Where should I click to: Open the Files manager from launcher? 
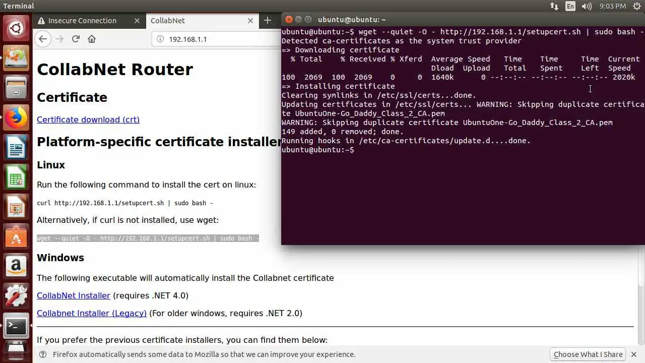coord(16,89)
